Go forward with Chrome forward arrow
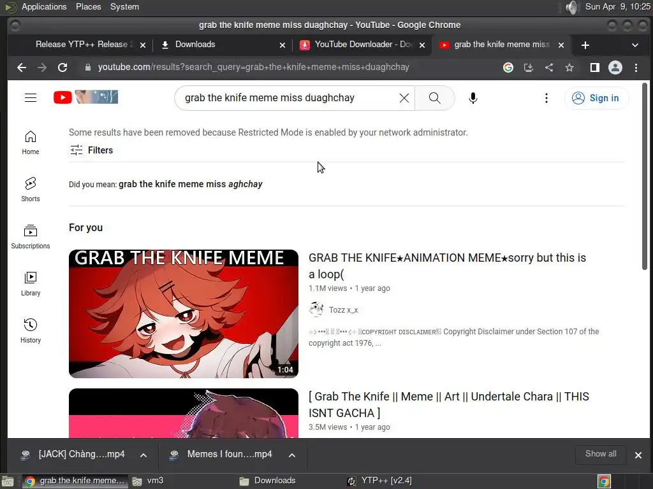The image size is (653, 489). pyautogui.click(x=41, y=67)
